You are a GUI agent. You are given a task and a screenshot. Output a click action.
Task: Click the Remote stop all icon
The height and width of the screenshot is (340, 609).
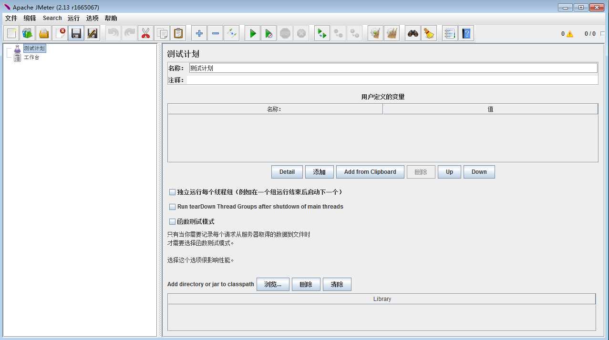pos(339,33)
